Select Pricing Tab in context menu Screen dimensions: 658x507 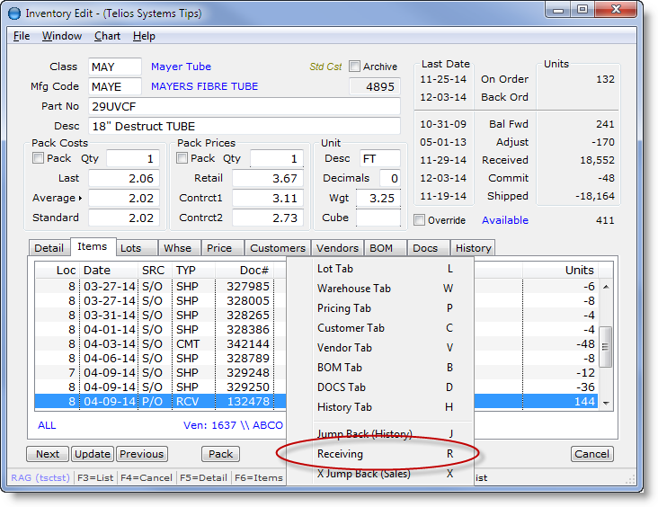point(343,308)
